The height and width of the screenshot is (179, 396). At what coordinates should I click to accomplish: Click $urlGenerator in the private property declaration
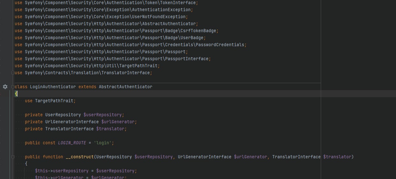119,122
